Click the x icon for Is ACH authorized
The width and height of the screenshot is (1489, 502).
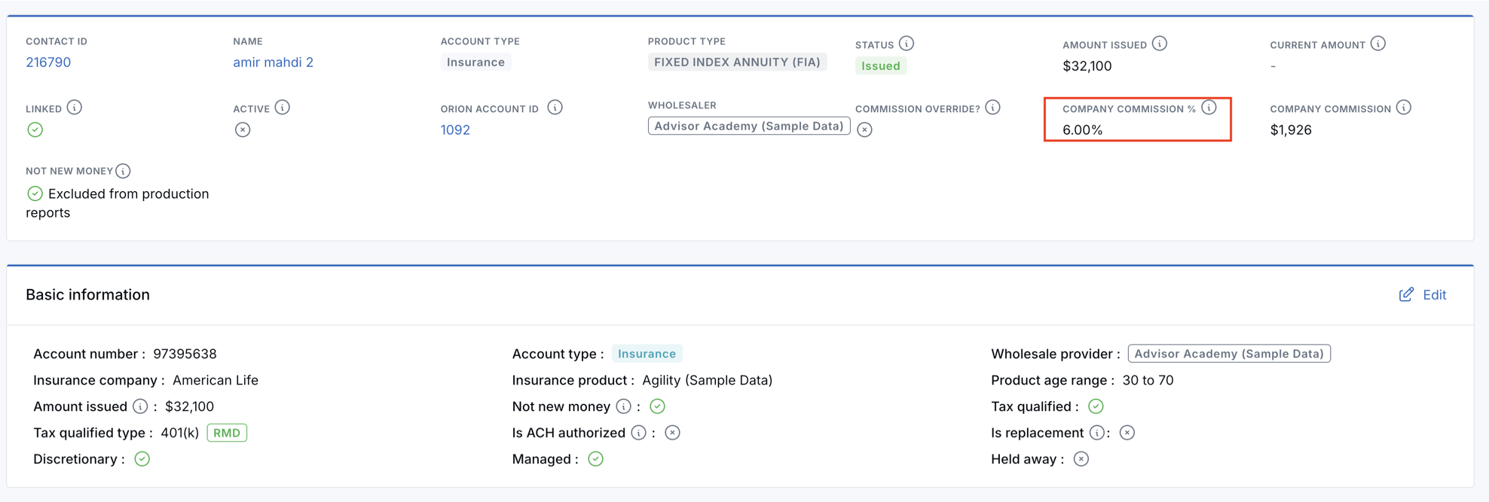(x=672, y=433)
